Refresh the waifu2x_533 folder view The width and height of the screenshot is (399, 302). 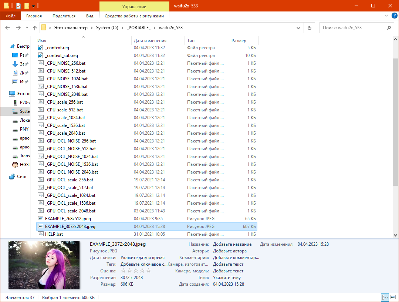click(310, 28)
